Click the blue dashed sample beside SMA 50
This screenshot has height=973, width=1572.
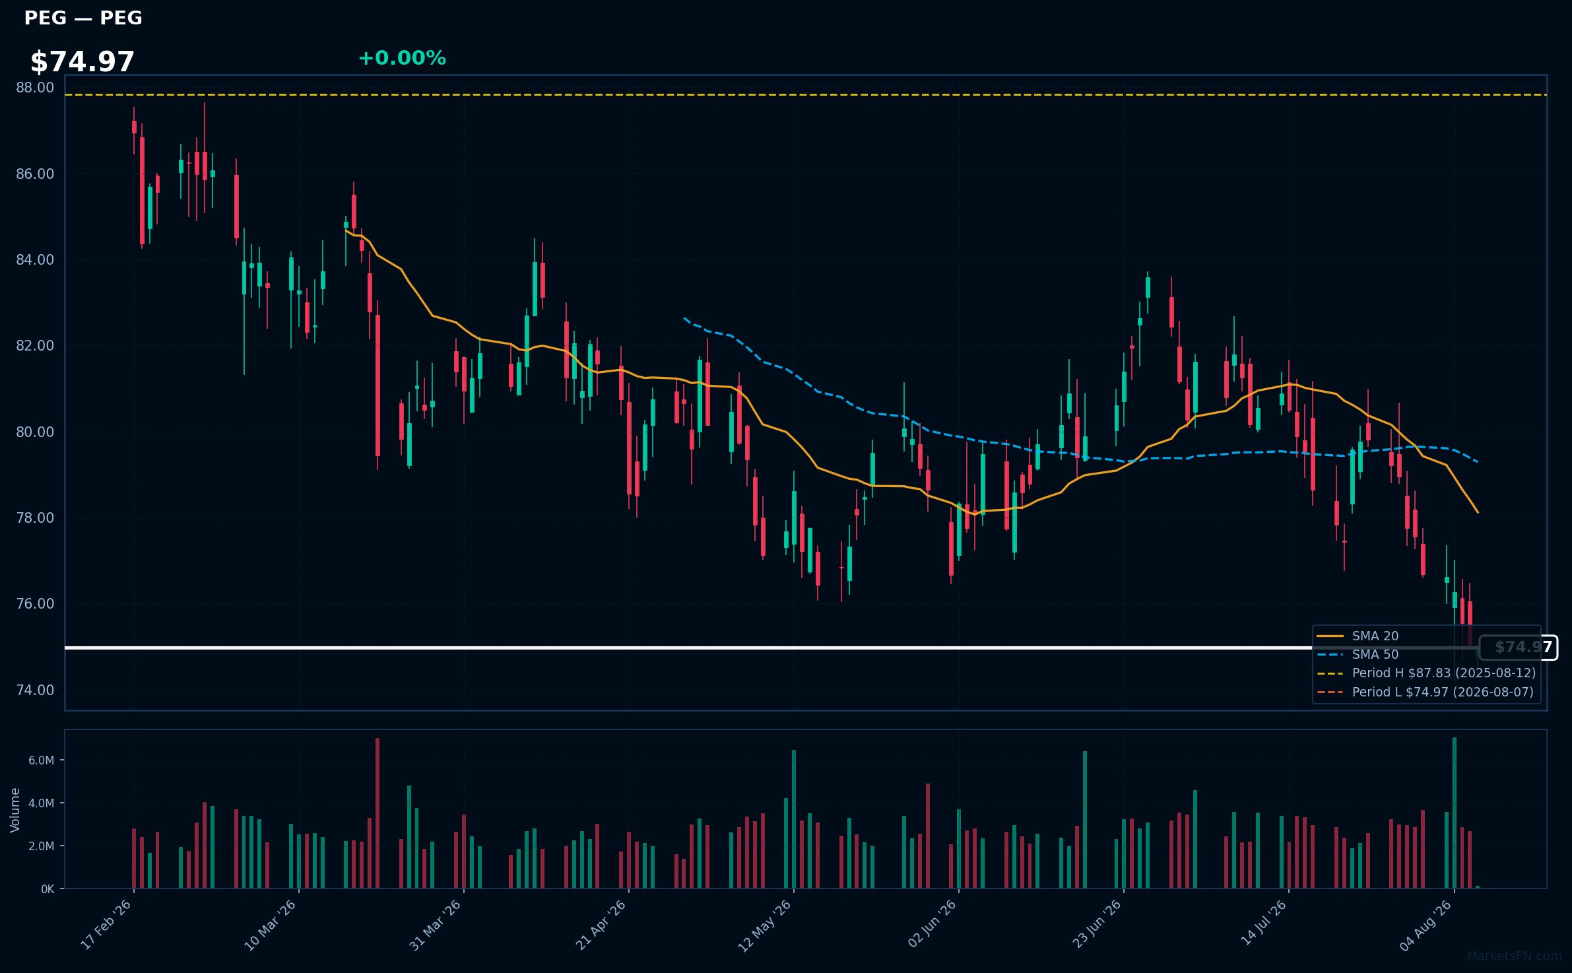pyautogui.click(x=1330, y=655)
